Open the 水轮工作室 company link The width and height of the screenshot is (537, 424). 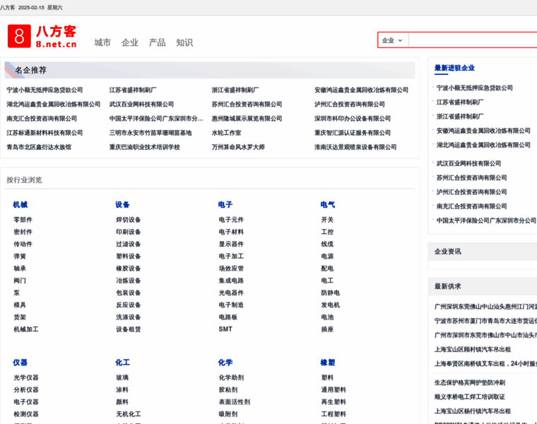[x=226, y=133]
